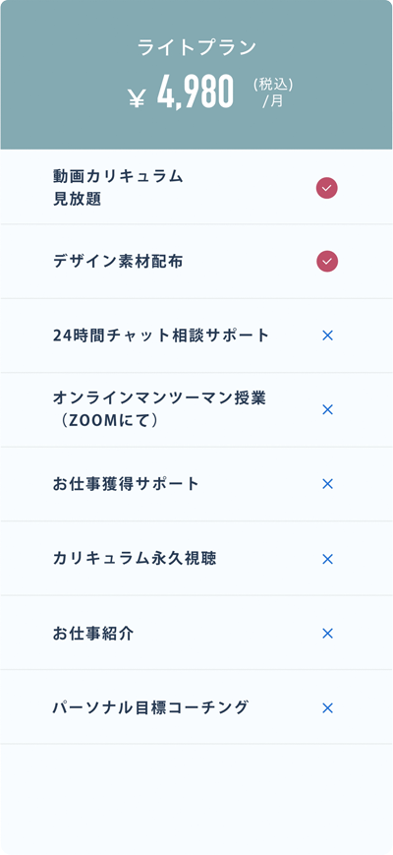Click the X icon for 24時間チャット相談サポート
The width and height of the screenshot is (393, 855).
coord(327,336)
